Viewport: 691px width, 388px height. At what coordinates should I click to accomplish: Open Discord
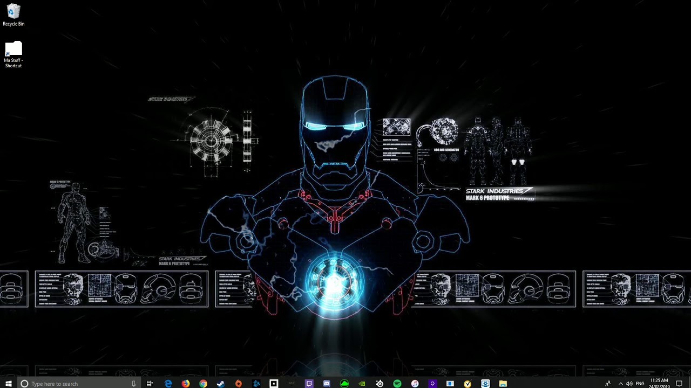pyautogui.click(x=327, y=383)
